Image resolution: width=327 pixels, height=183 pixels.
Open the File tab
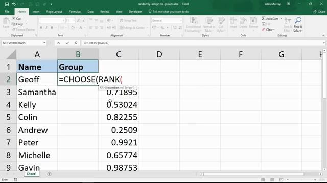click(x=7, y=12)
